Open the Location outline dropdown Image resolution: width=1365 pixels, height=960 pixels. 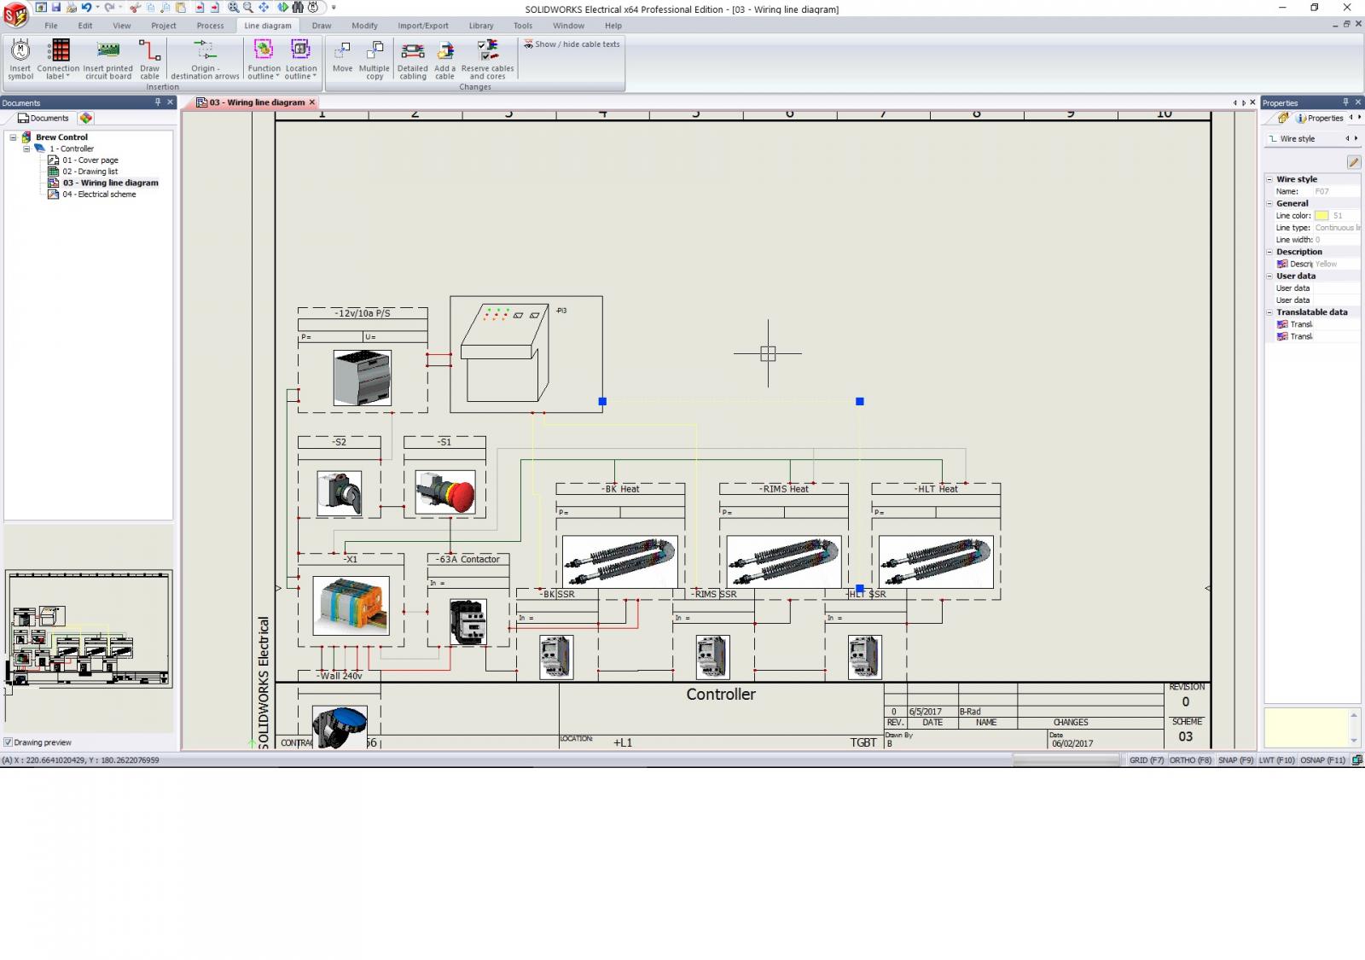pyautogui.click(x=300, y=59)
